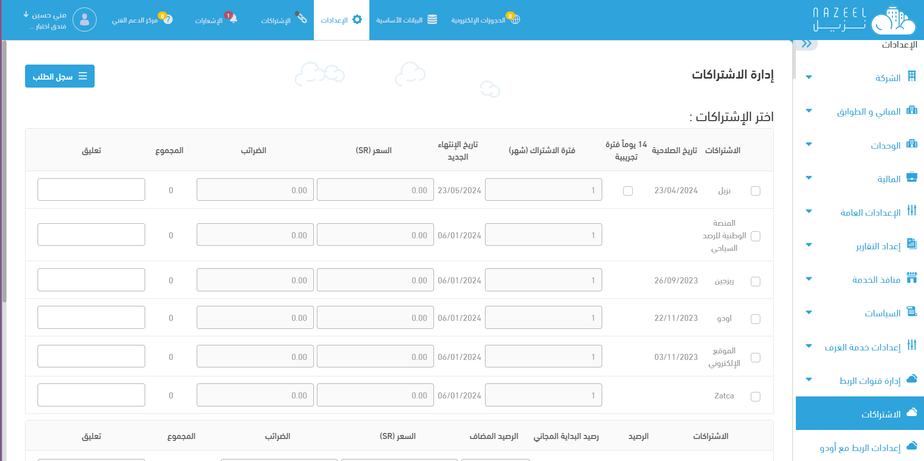Enable the 14-day trial period checkbox

(628, 191)
